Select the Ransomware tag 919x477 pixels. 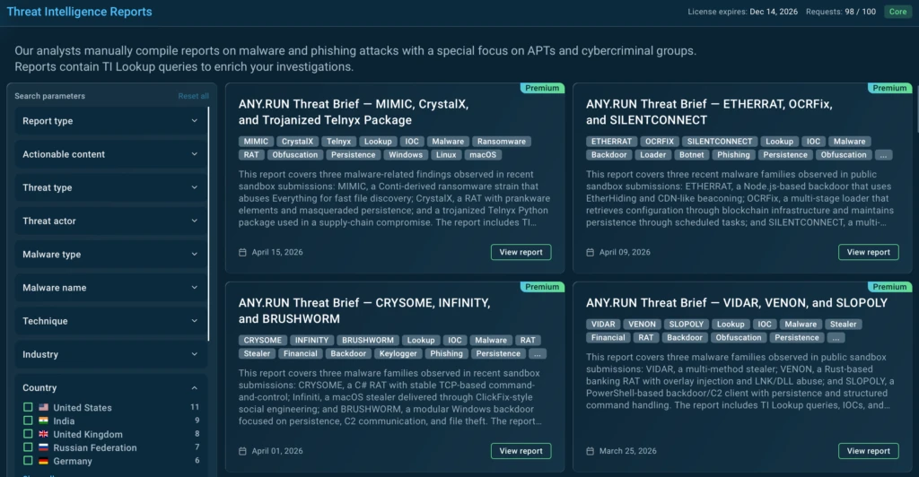coord(502,142)
